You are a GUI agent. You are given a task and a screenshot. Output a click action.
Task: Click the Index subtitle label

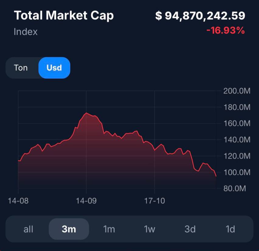tap(26, 32)
